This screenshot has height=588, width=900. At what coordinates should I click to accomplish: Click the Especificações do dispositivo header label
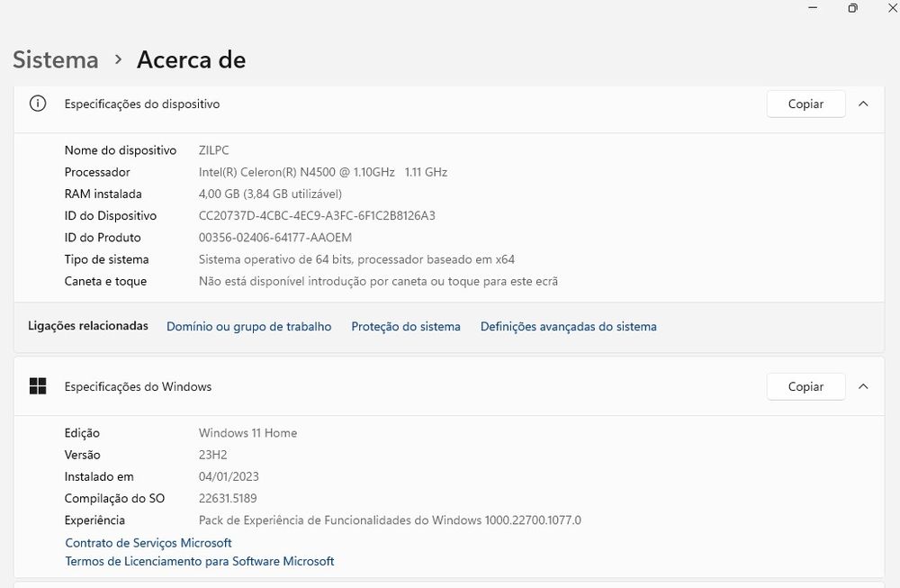point(142,104)
